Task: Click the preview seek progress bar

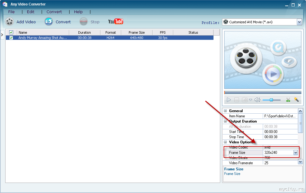Action: (263, 92)
